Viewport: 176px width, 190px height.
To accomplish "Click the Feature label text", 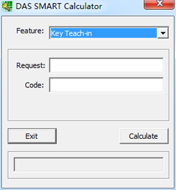I will click(30, 31).
